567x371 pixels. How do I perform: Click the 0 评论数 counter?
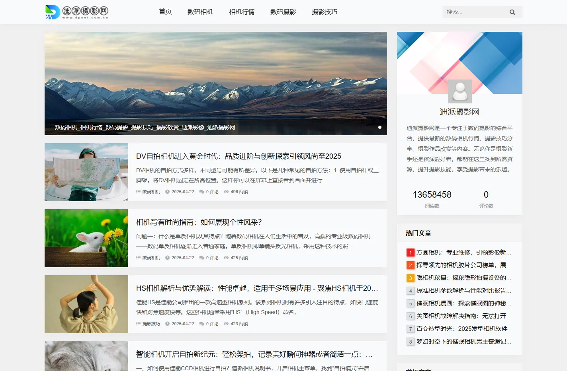(x=486, y=198)
